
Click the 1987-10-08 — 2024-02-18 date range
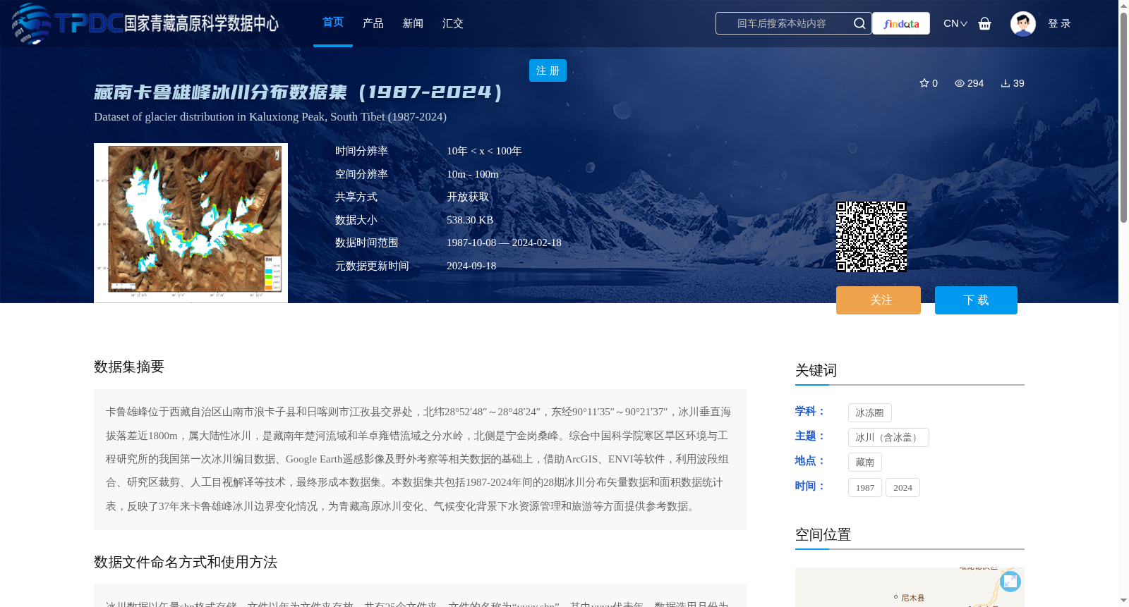504,243
